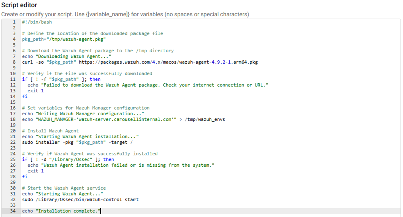This screenshot has height=217, width=403.
Task: Click the echo "Starting Wazuh Agent installation..." line
Action: click(80, 136)
